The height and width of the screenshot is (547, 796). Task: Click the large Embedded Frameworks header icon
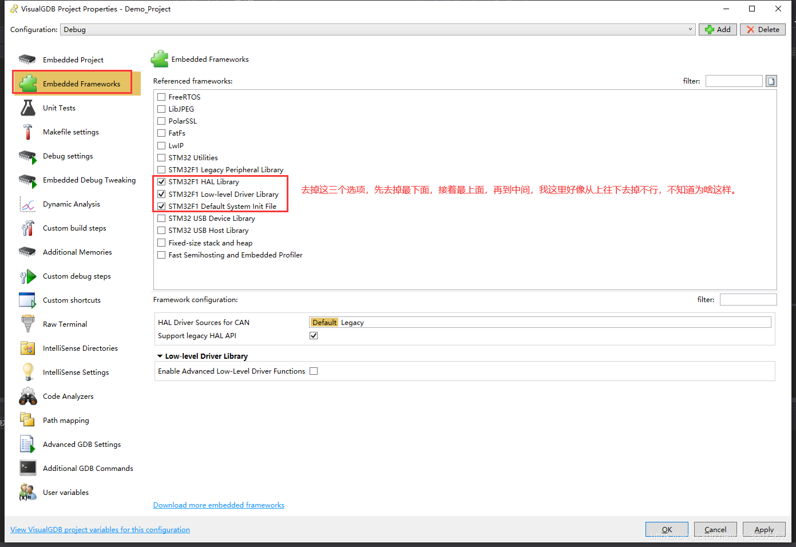pos(160,59)
